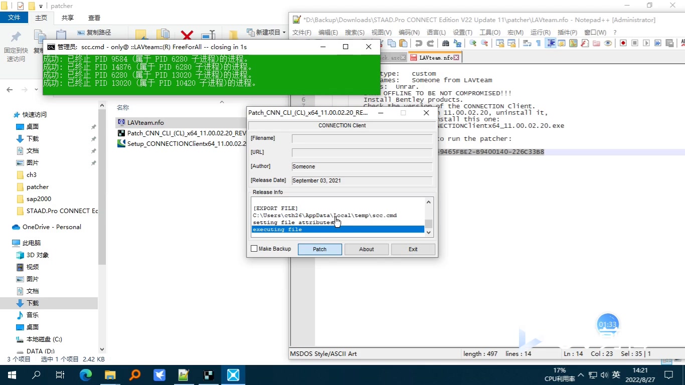Image resolution: width=685 pixels, height=385 pixels.
Task: Click 复制路径 in Explorer ribbon
Action: (x=94, y=32)
